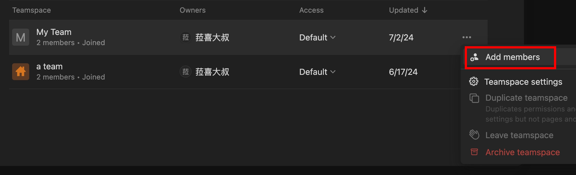
Task: Choose Archive teamspace in the menu
Action: tap(522, 152)
